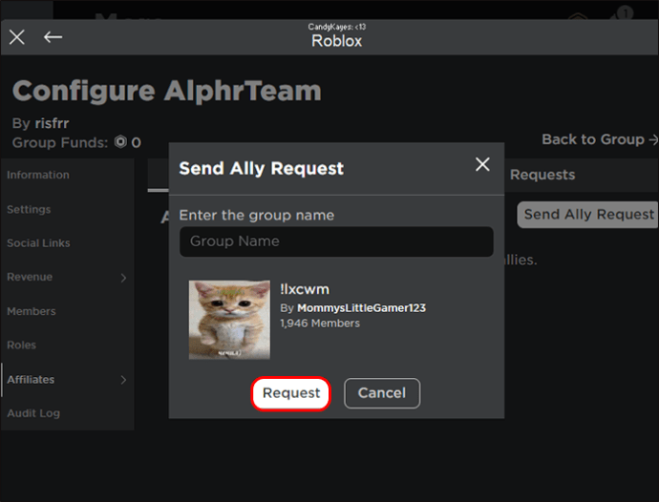Image resolution: width=659 pixels, height=502 pixels.
Task: Switch to the Requests tab
Action: tap(542, 175)
